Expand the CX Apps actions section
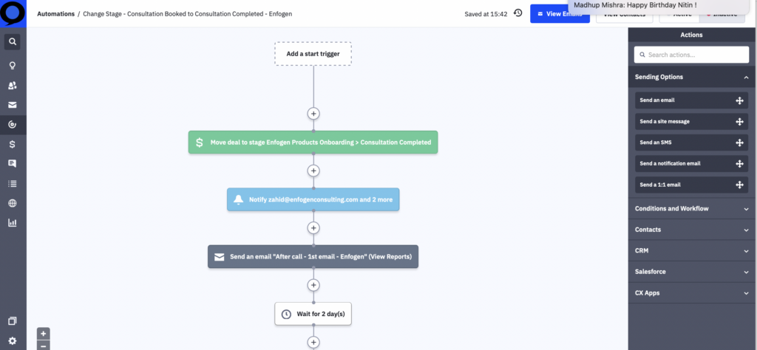This screenshot has width=757, height=350. (692, 293)
